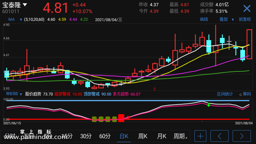Switch to the 周K weekly chart tab
Image resolution: width=256 pixels, height=144 pixels.
tap(143, 136)
